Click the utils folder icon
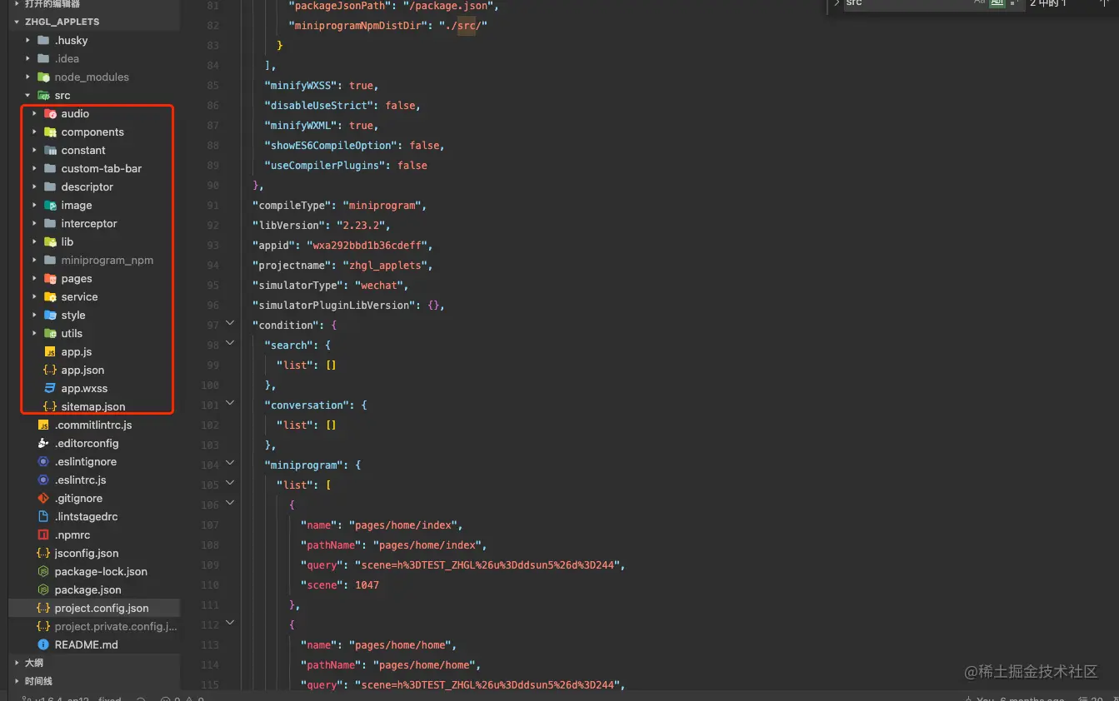The image size is (1119, 701). pyautogui.click(x=50, y=334)
